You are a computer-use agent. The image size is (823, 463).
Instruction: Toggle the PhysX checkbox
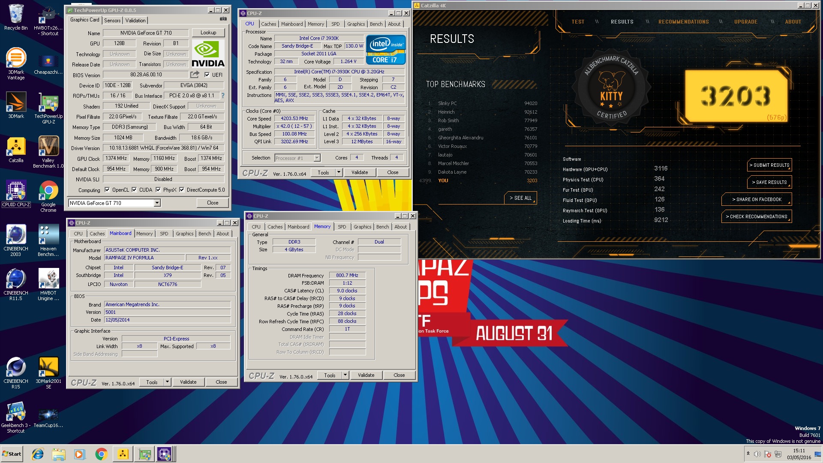coord(158,190)
